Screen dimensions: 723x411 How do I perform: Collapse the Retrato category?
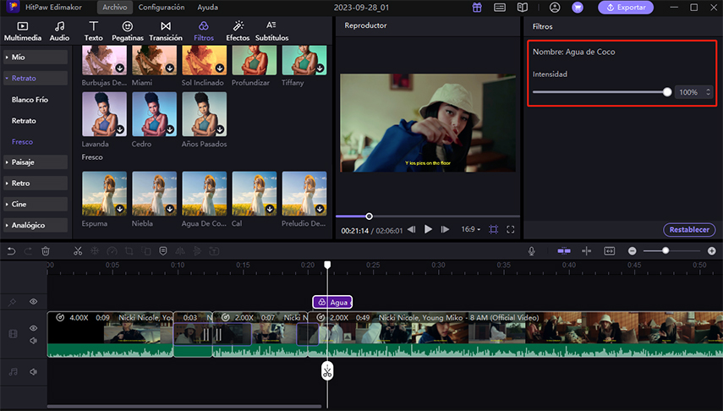pyautogui.click(x=36, y=79)
